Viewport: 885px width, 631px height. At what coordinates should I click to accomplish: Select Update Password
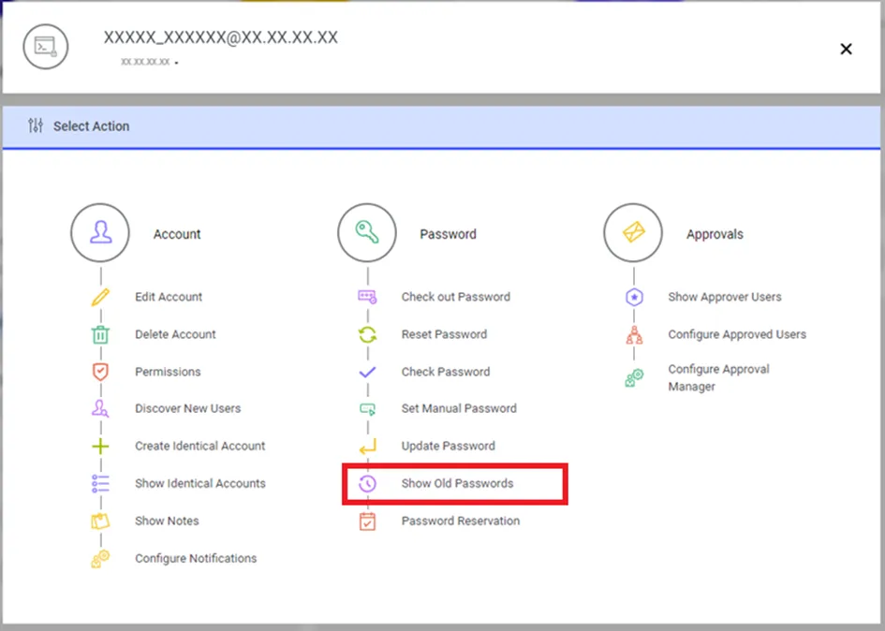tap(449, 447)
